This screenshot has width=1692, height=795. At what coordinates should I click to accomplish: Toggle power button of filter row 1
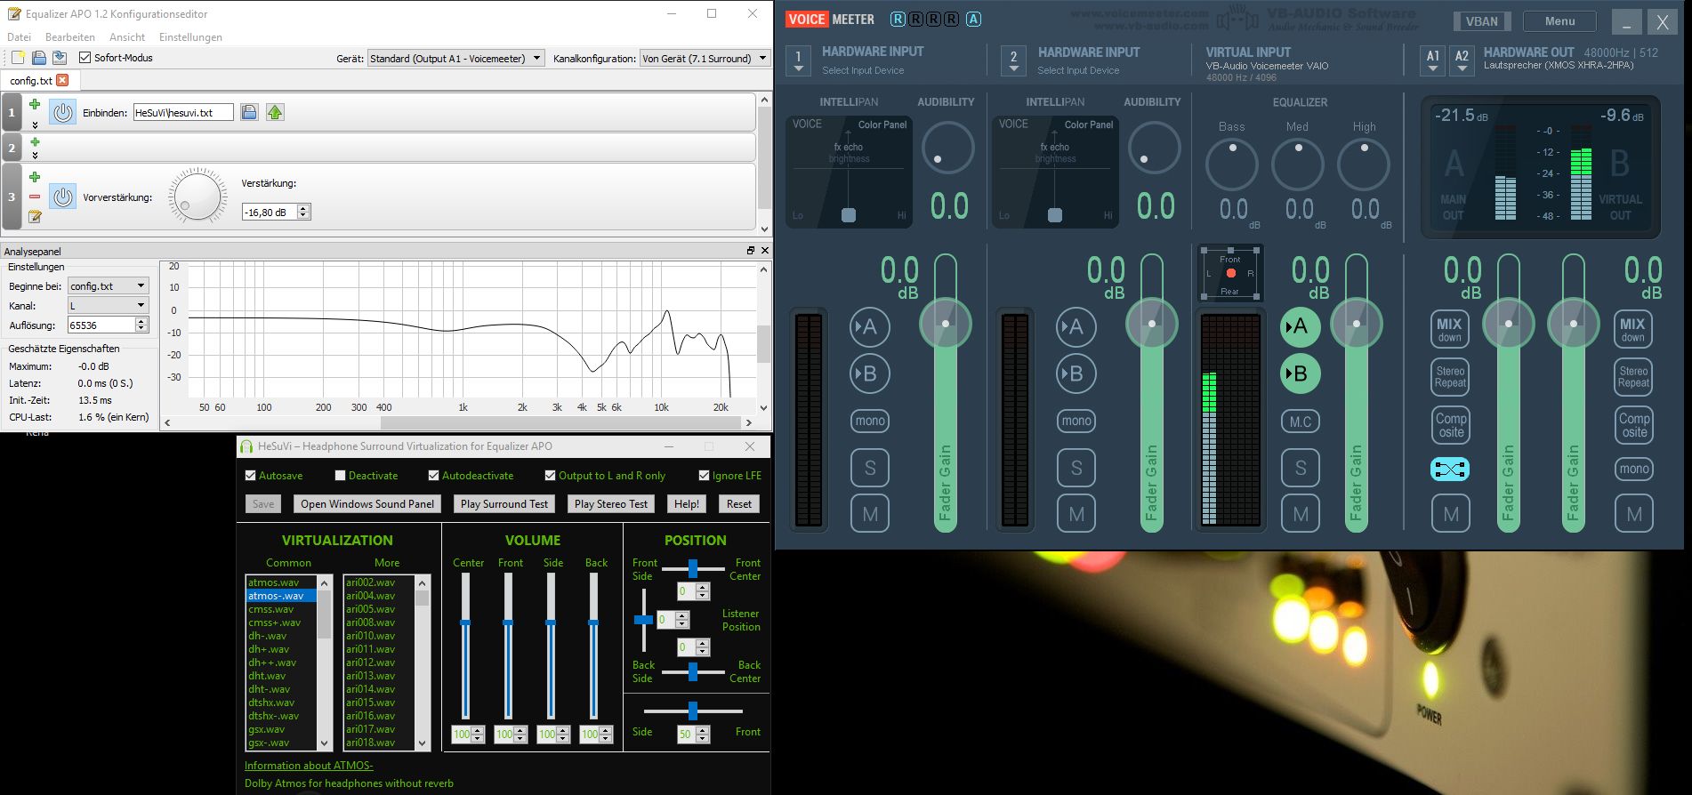[62, 112]
